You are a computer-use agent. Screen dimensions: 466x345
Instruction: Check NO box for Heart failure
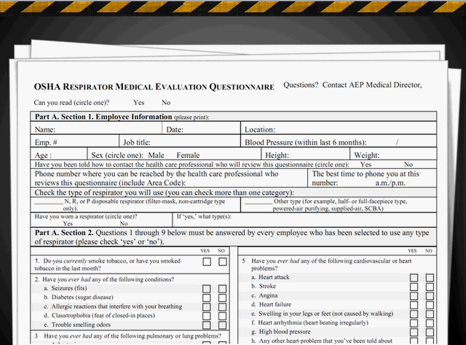click(x=430, y=304)
